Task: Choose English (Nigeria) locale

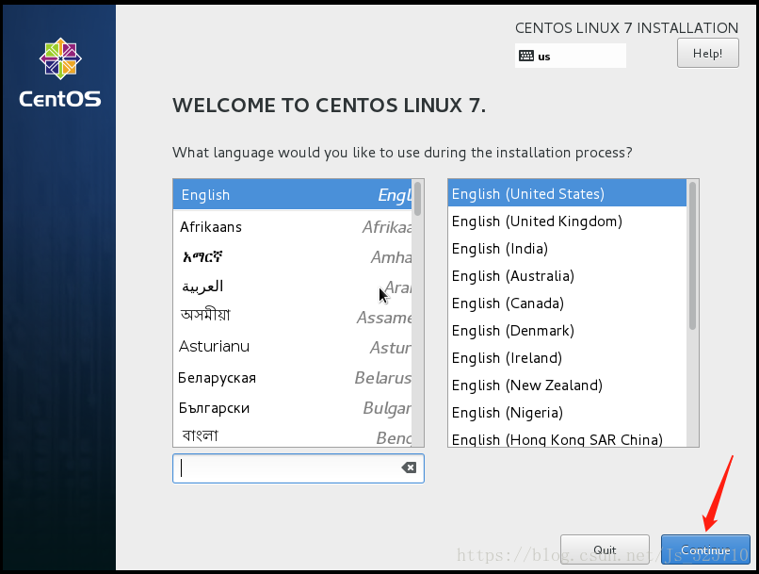Action: pyautogui.click(x=567, y=413)
